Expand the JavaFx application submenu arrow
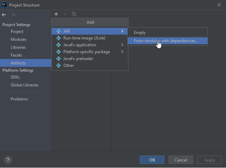This screenshot has height=168, width=226. pyautogui.click(x=122, y=45)
